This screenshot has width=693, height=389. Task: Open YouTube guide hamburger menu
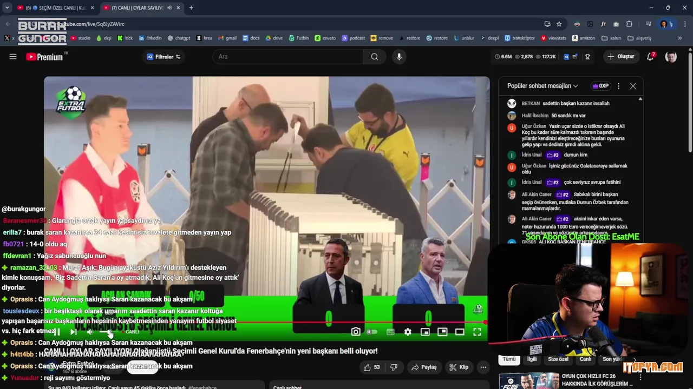[13, 57]
